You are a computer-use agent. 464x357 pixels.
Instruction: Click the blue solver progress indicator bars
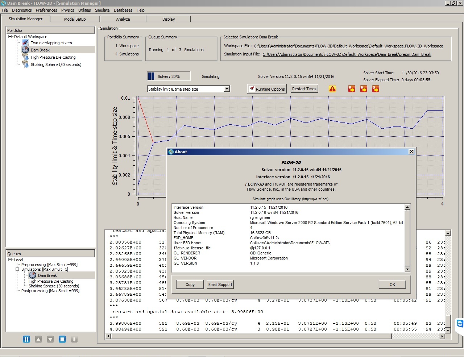pos(151,76)
